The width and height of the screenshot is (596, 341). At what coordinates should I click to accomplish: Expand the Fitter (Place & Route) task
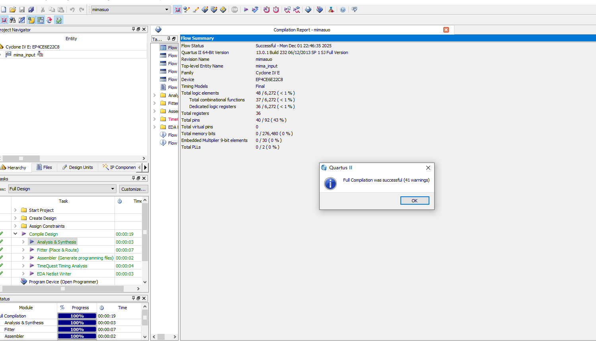pos(23,250)
